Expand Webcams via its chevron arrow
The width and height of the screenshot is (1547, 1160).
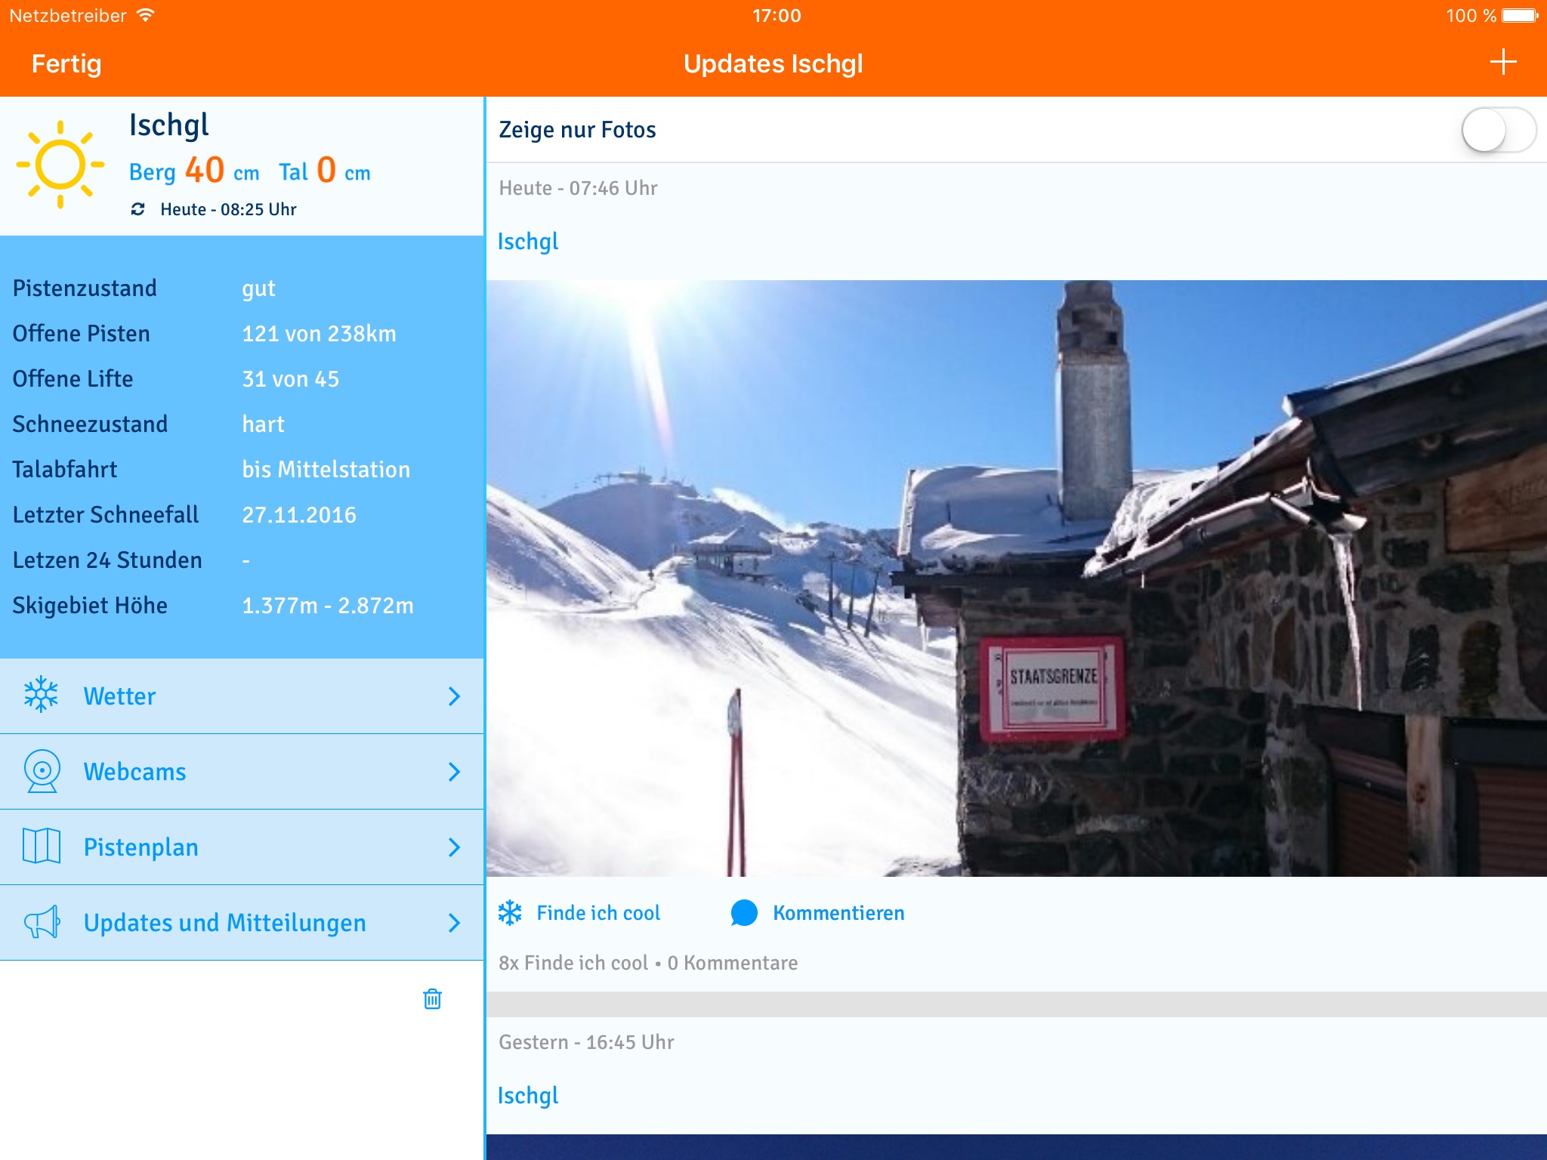[x=454, y=772]
